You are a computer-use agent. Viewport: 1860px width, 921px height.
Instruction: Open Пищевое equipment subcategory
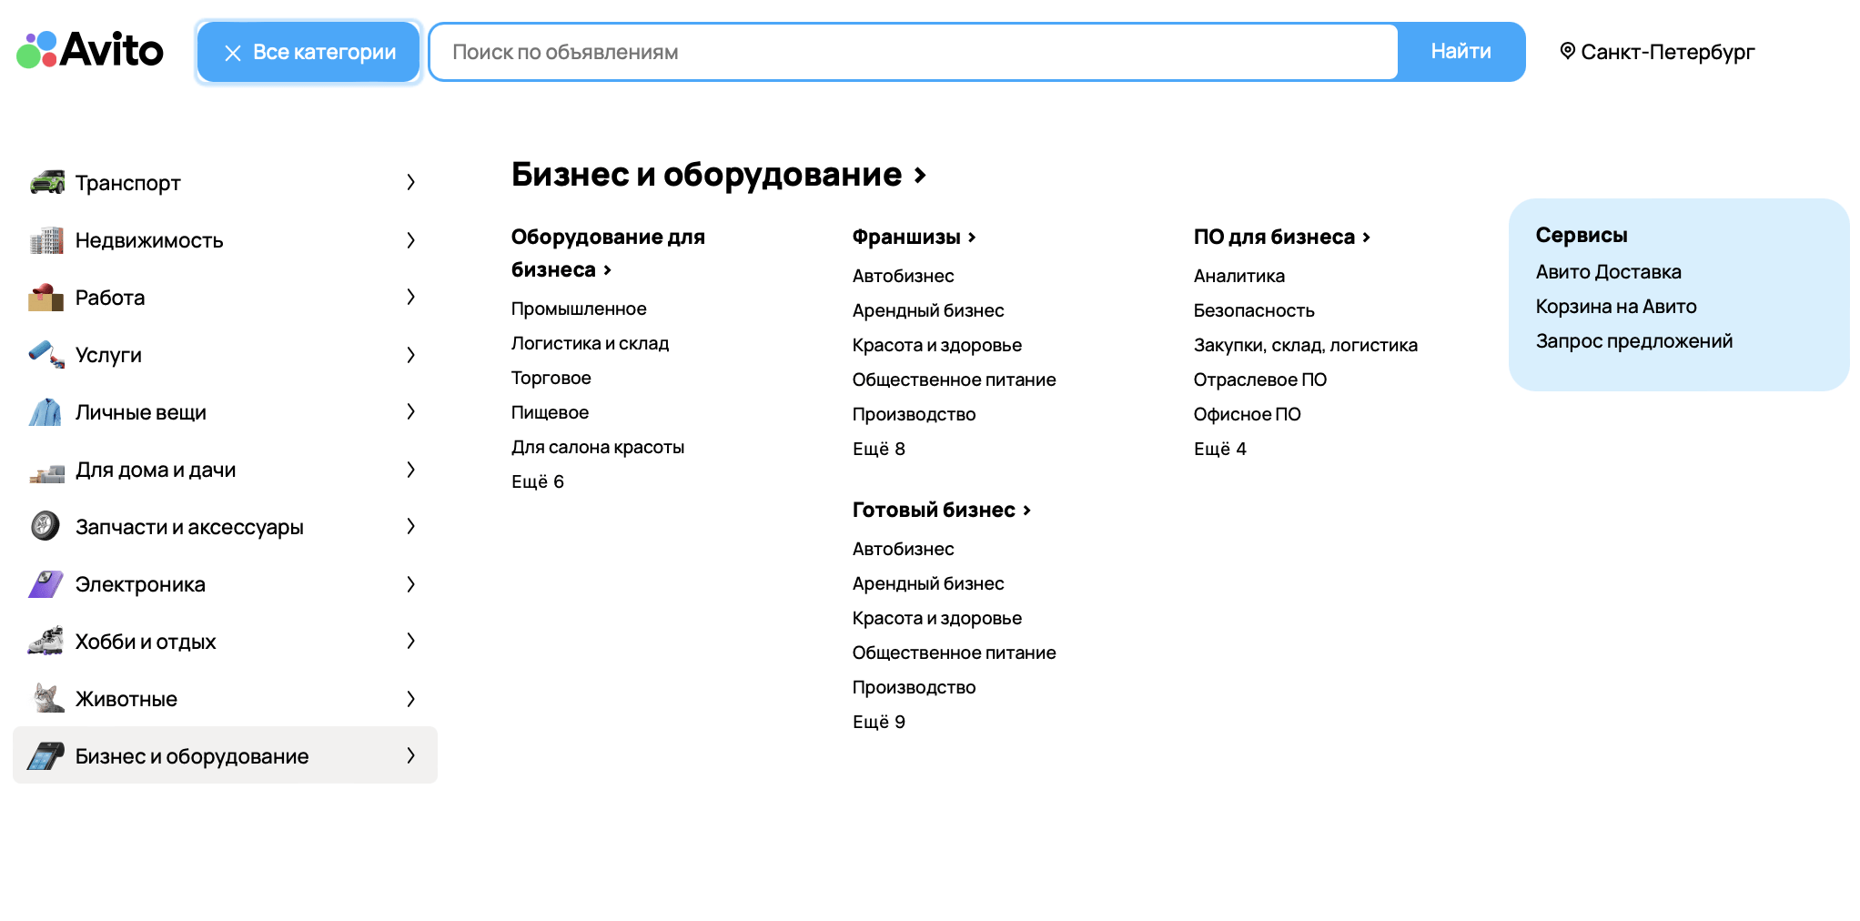click(550, 412)
